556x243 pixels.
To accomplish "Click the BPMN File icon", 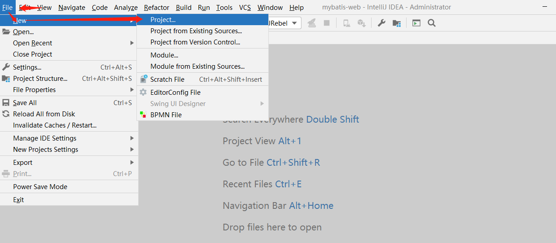I will [143, 115].
